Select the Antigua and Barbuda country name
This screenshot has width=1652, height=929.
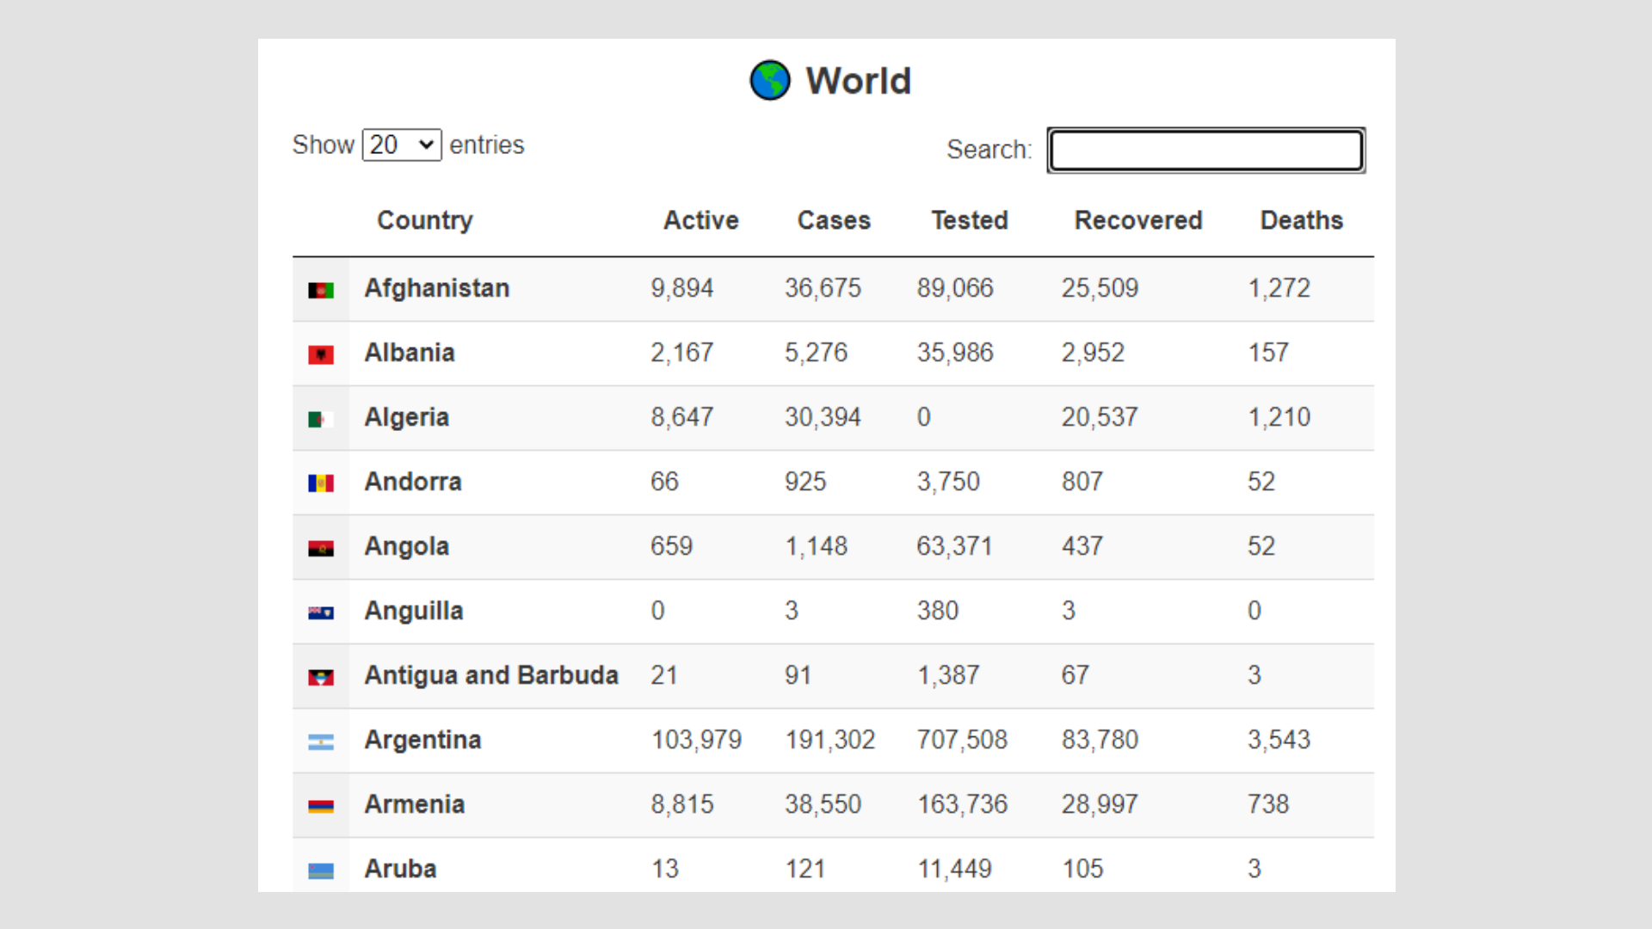point(491,675)
